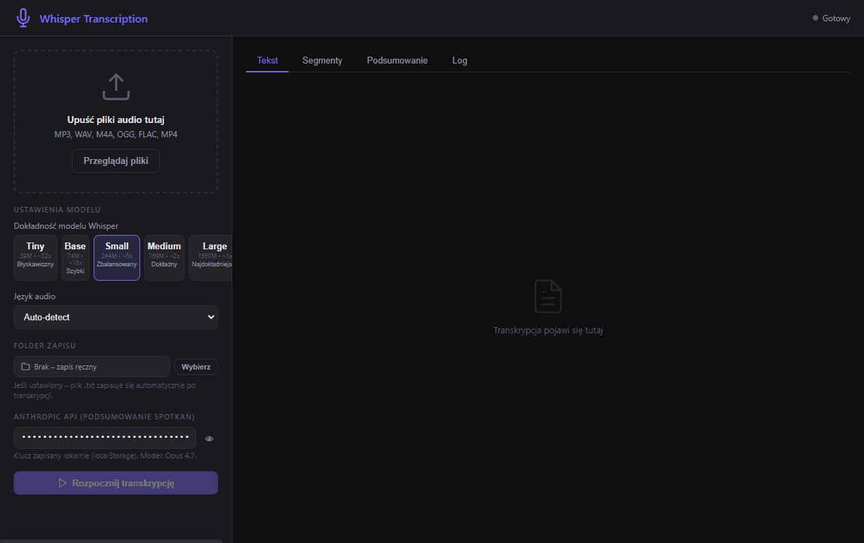Open the Auto-detect language dropdown
Viewport: 864px width, 543px height.
pyautogui.click(x=116, y=317)
